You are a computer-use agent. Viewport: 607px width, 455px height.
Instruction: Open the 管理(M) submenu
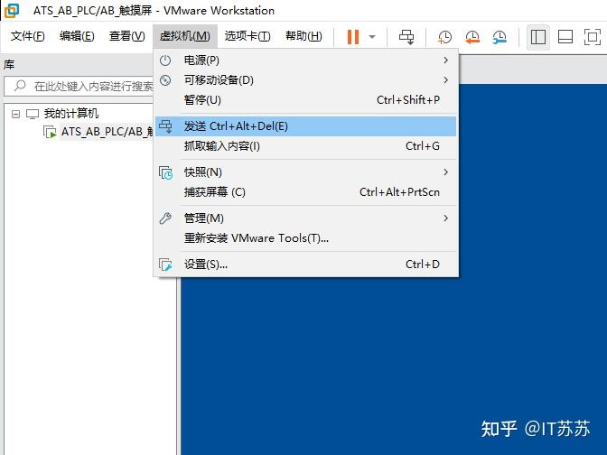click(x=305, y=218)
